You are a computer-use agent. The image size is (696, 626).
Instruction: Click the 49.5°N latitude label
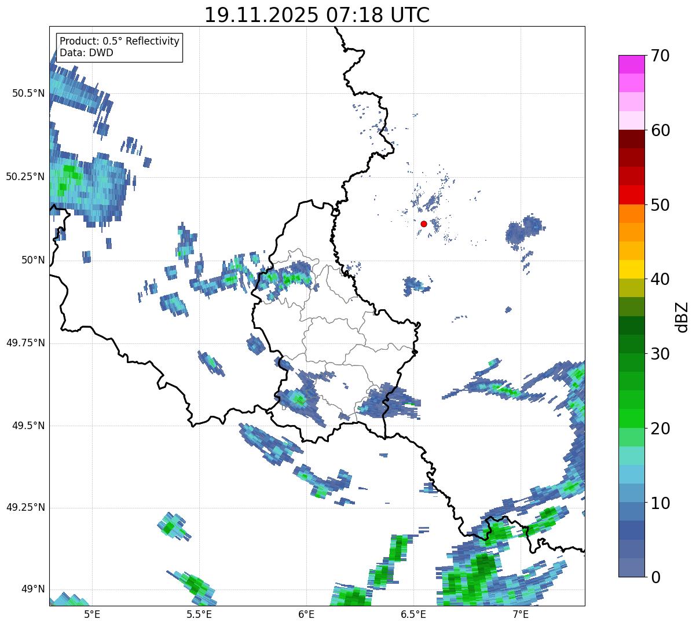28,426
